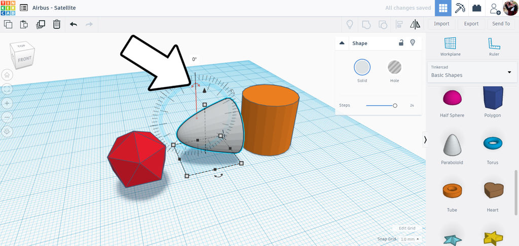Viewport: 519px width, 246px height.
Task: Click the Steps slider handle
Action: [395, 105]
